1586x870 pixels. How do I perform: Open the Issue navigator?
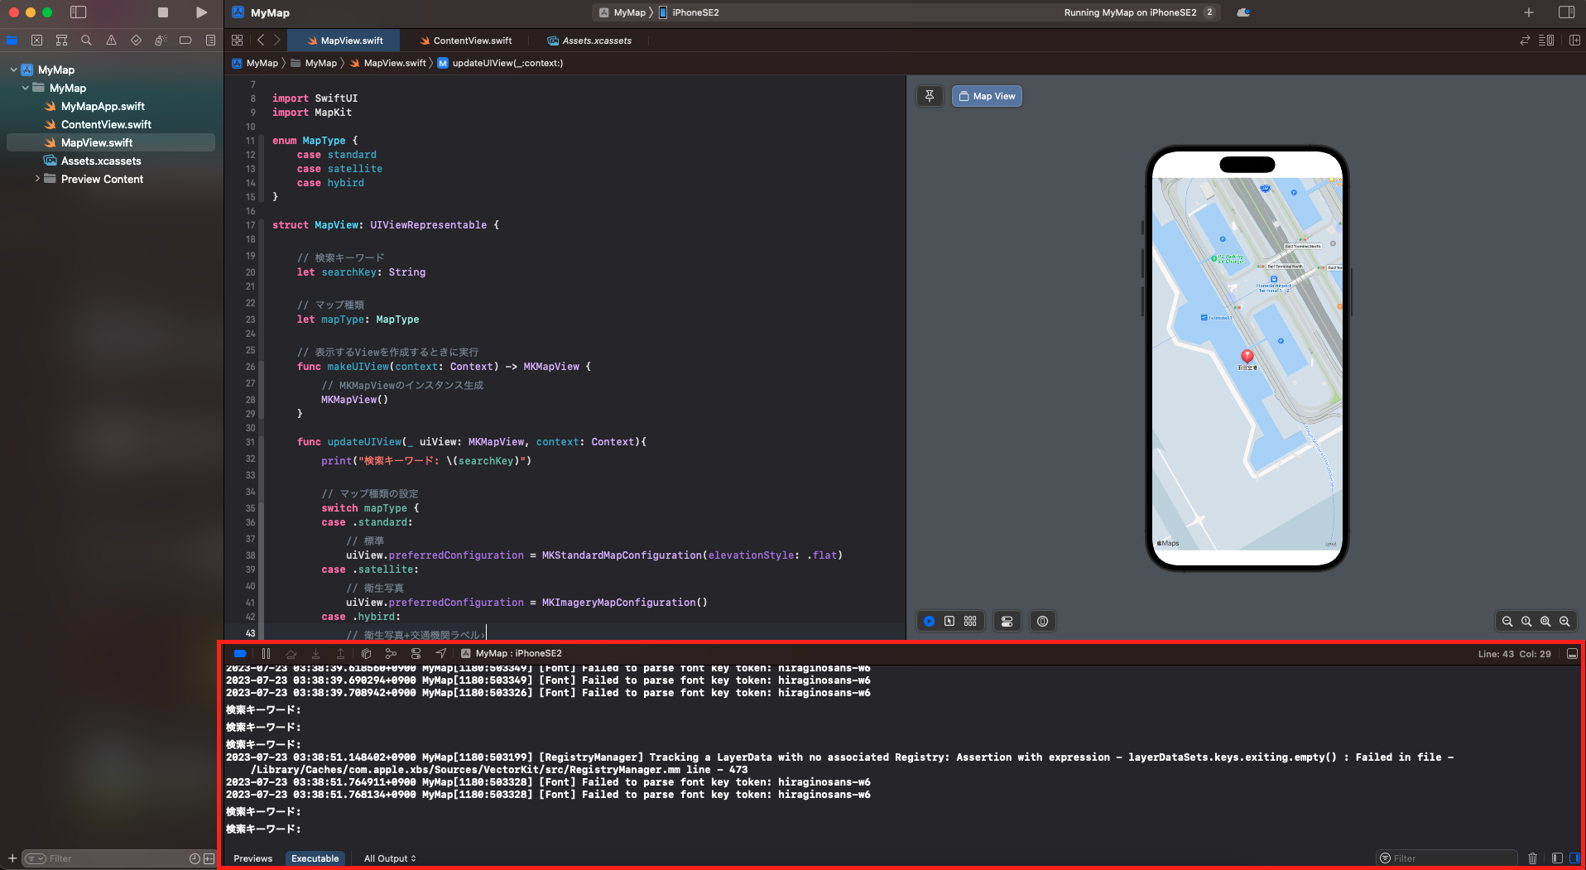111,40
